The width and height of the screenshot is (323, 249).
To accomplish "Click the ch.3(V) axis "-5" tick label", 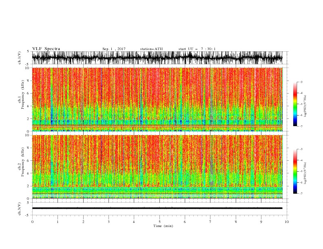I will tap(27, 215).
